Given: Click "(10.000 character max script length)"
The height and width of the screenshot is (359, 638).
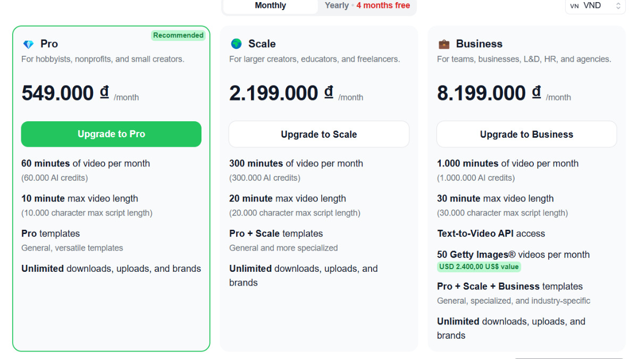Looking at the screenshot, I should (x=87, y=213).
